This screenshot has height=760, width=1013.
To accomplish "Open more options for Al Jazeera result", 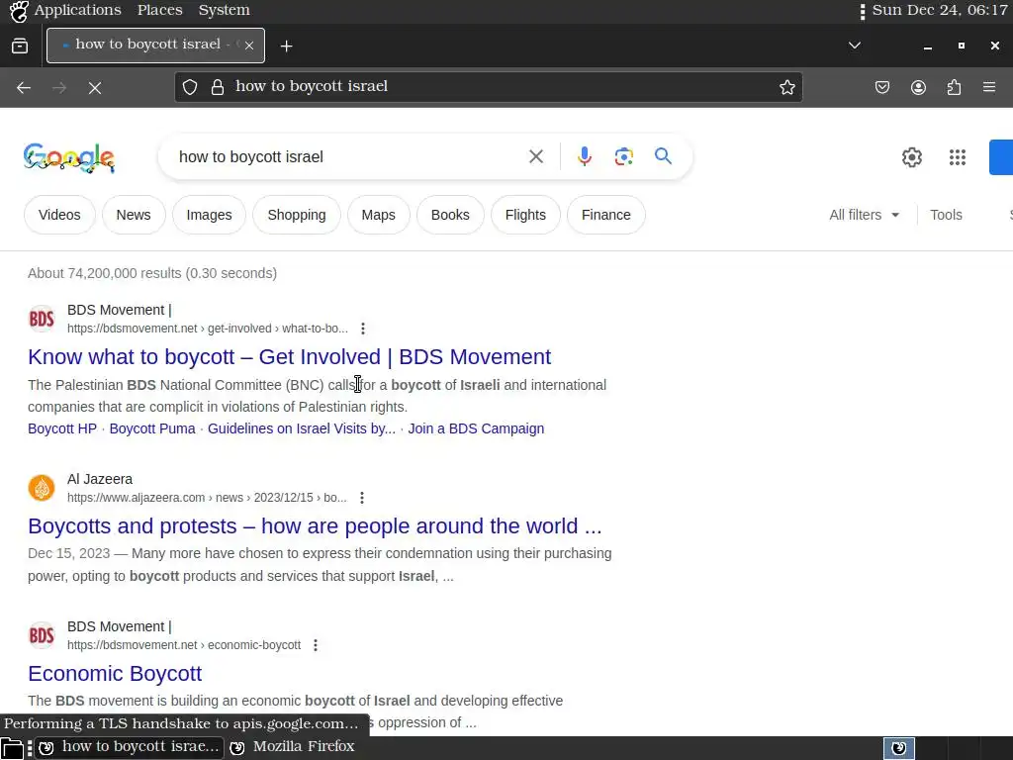I will tap(362, 498).
